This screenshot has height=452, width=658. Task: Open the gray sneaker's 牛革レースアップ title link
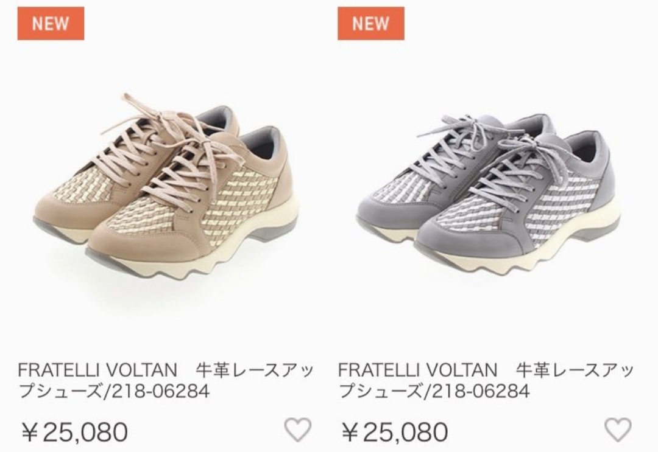point(486,380)
